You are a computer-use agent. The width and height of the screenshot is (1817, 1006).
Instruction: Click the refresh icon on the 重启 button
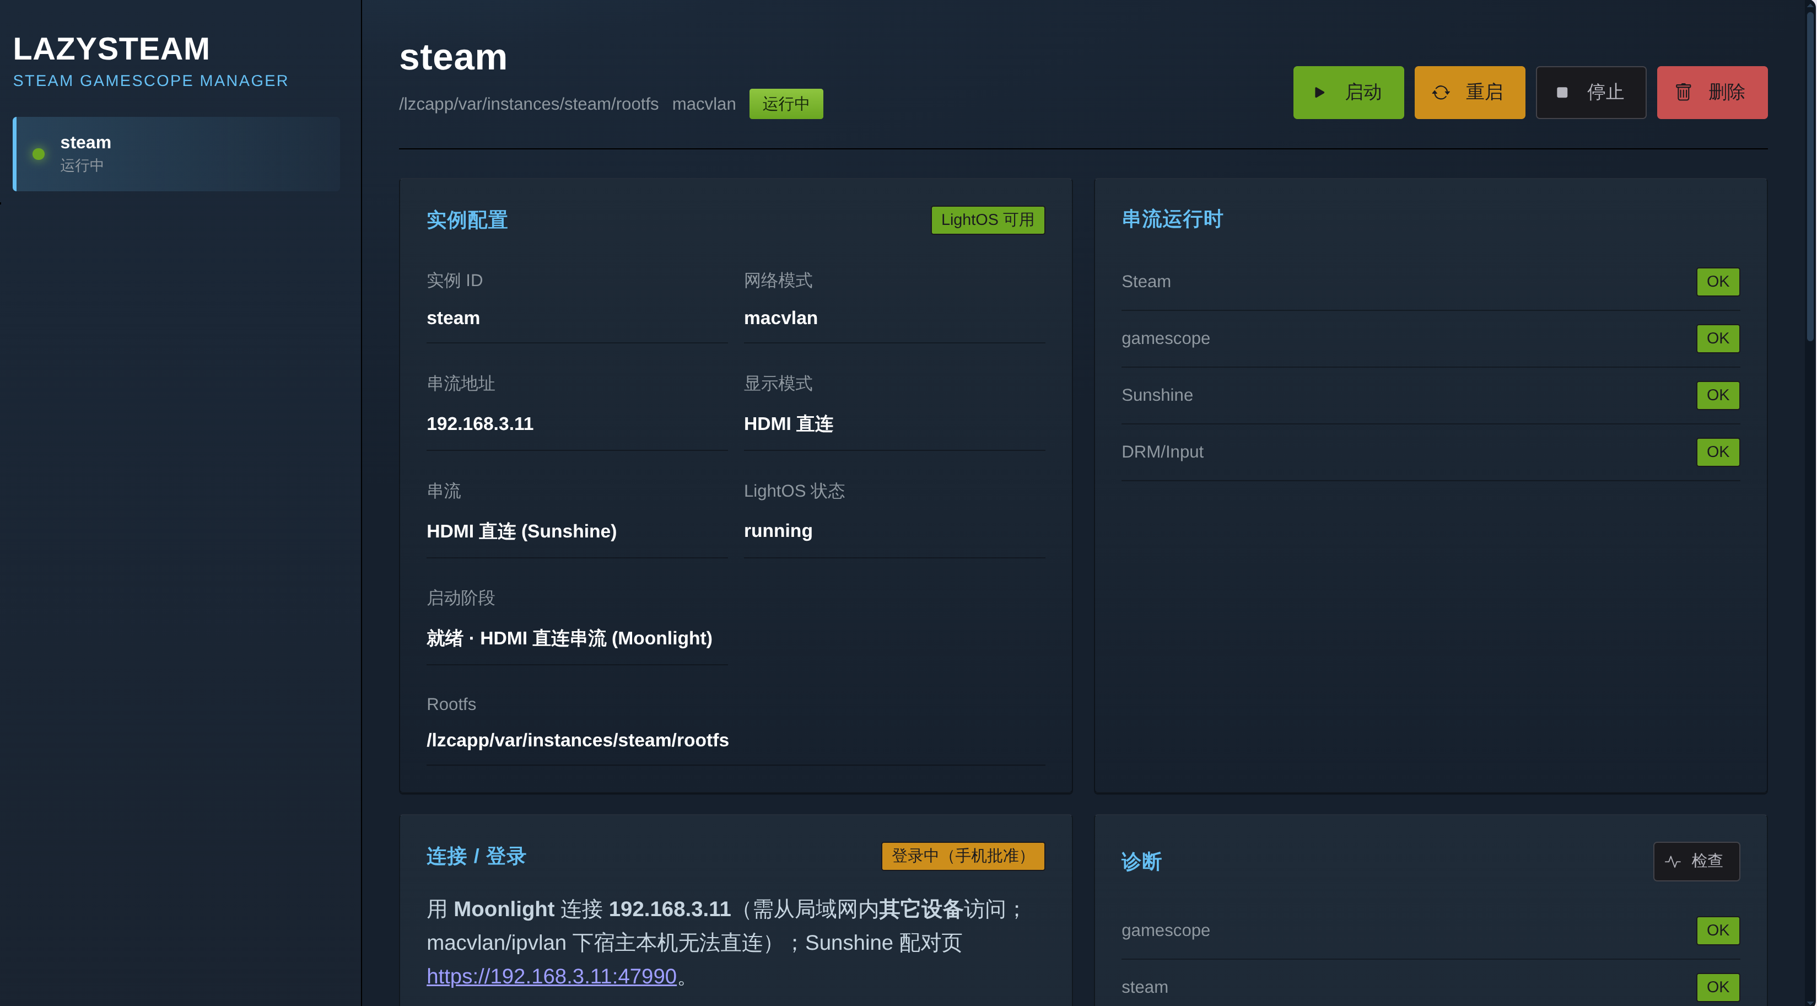click(1441, 93)
